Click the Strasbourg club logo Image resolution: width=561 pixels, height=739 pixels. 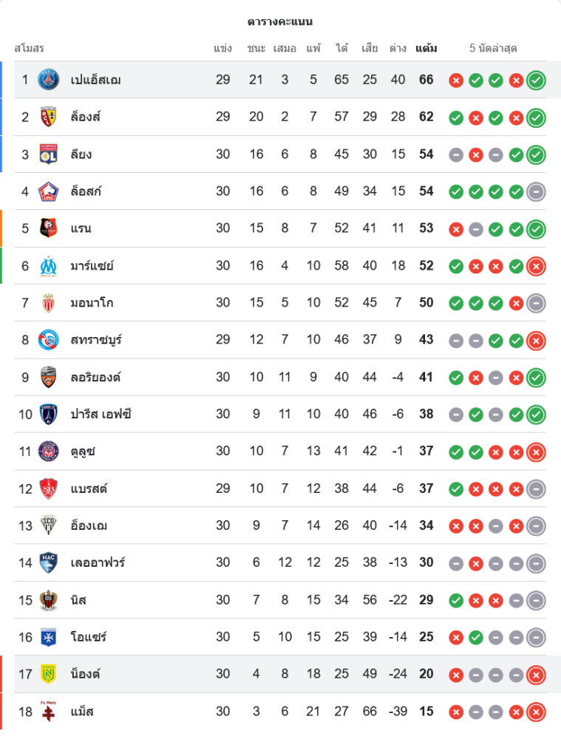coord(49,340)
